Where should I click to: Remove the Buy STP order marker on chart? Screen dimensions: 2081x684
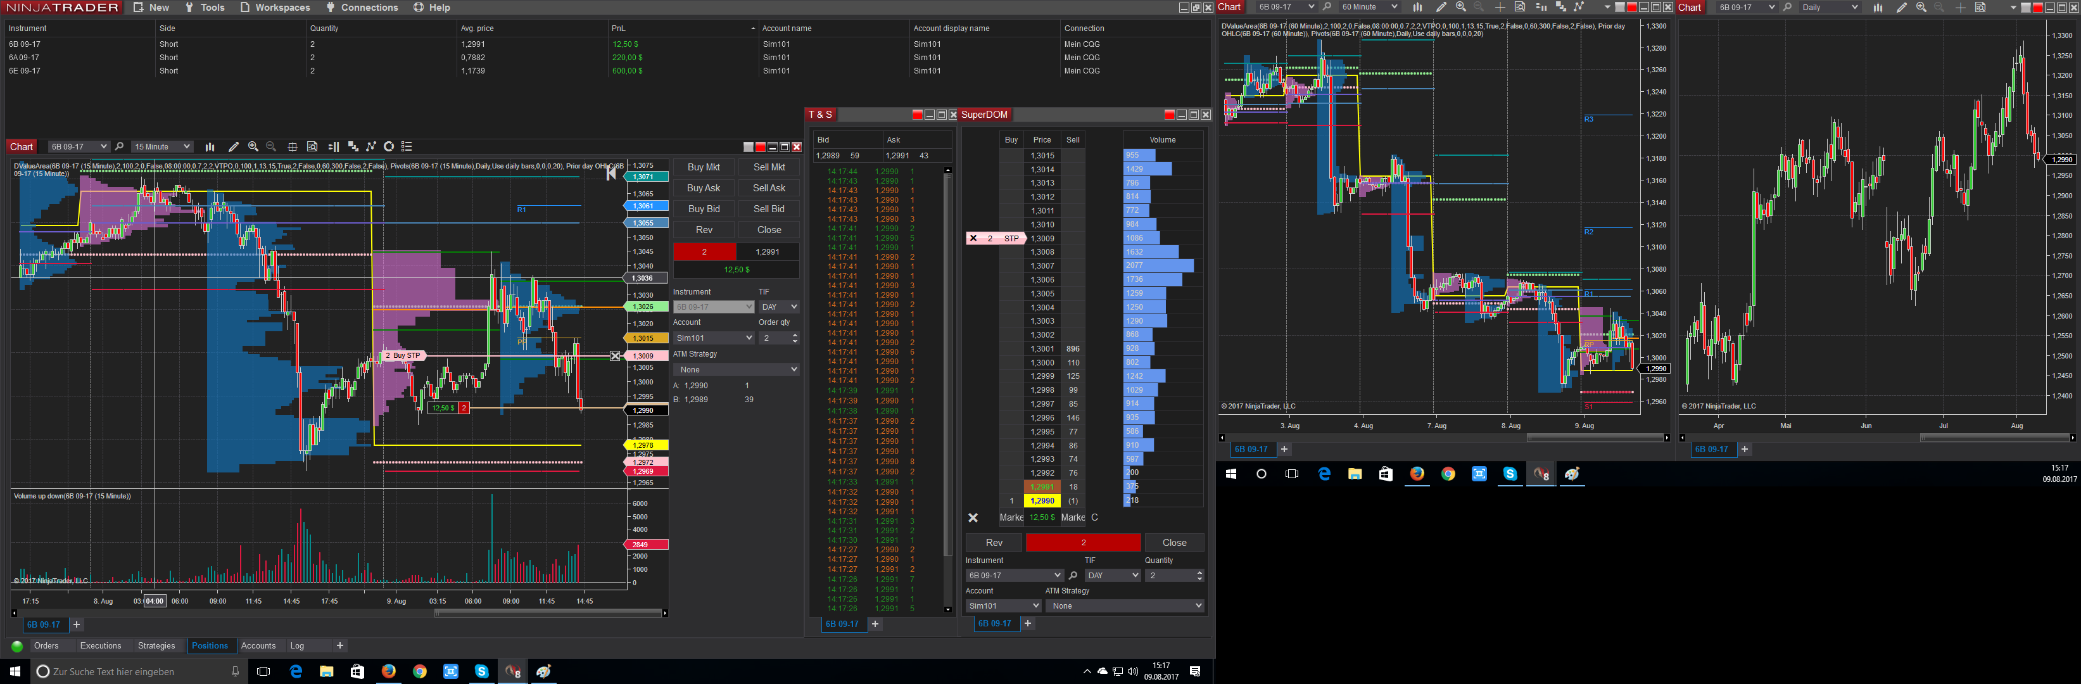coord(616,356)
